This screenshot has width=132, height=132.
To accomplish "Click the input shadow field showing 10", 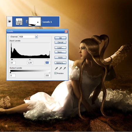I will 13,63.
